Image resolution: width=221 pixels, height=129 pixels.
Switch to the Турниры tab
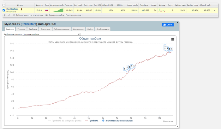tap(21, 29)
